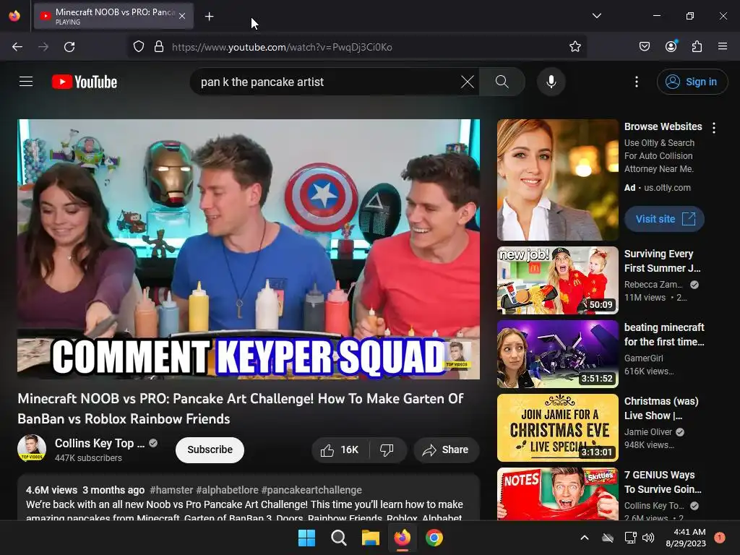The image size is (740, 555).
Task: Click the URL address bar
Action: [357, 47]
